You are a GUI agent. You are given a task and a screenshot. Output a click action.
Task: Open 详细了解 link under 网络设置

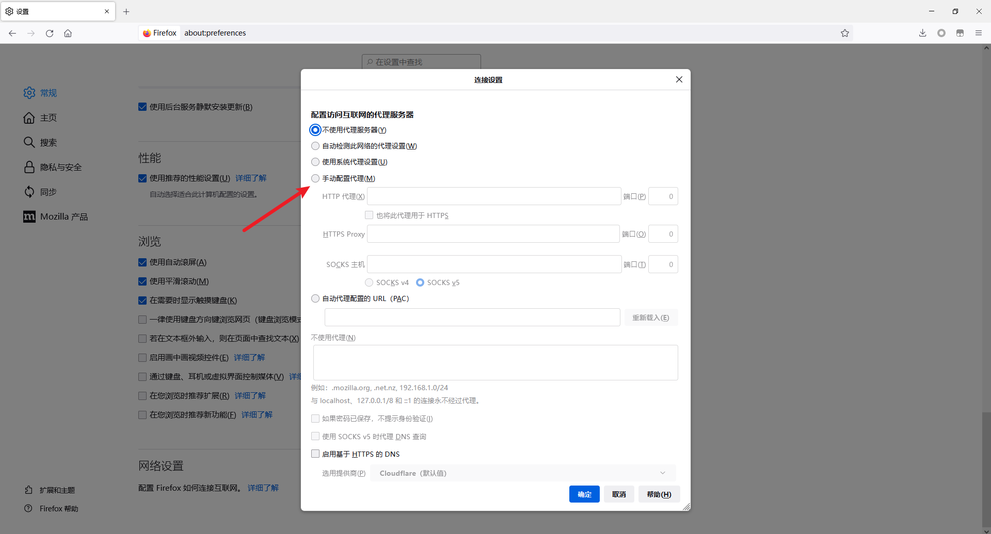click(263, 488)
